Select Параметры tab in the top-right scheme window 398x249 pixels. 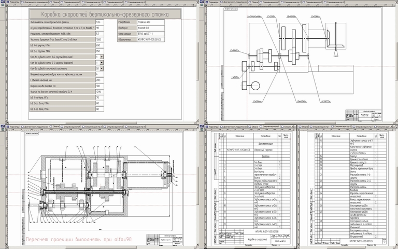coord(213,2)
